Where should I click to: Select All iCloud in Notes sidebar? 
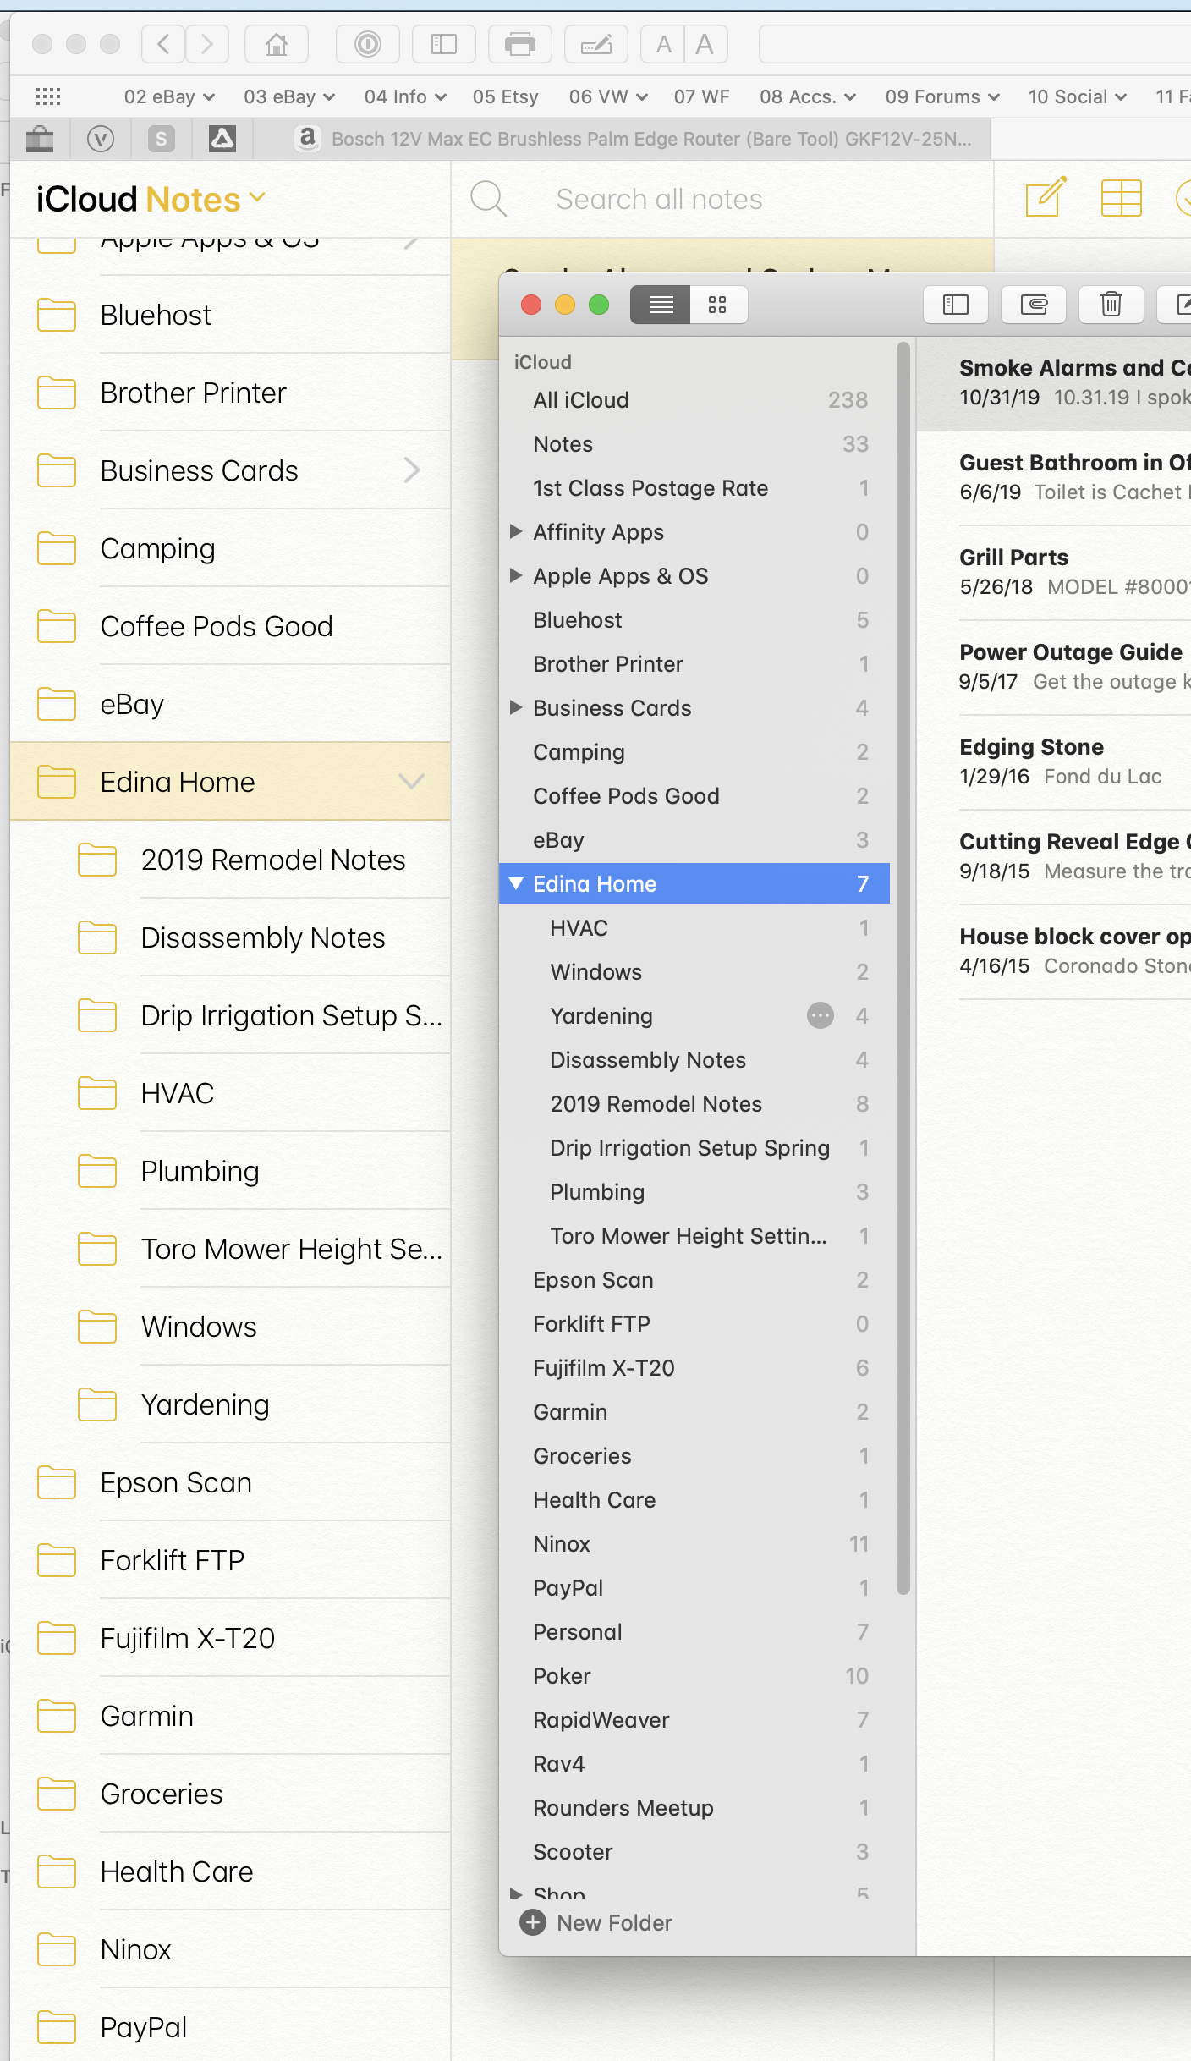[694, 399]
